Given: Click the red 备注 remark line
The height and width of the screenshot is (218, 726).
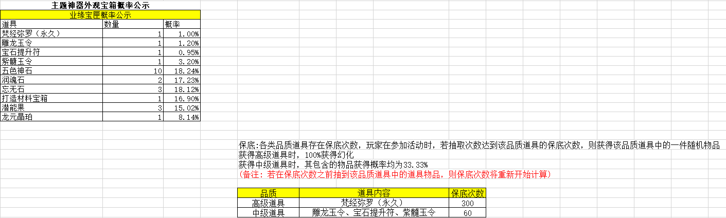Looking at the screenshot, I should click(x=395, y=174).
